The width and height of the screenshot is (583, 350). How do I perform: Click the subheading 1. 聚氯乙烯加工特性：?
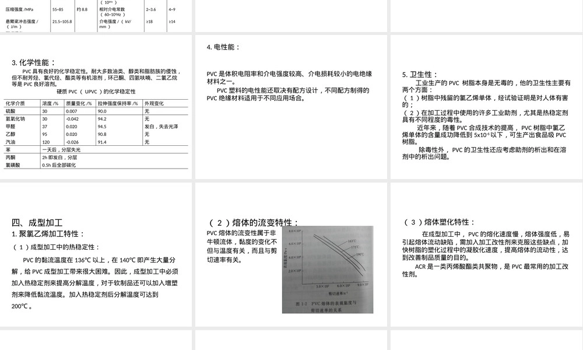48,234
